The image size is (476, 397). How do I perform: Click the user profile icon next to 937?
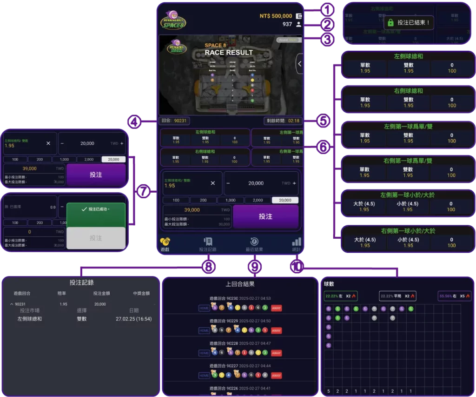[x=299, y=24]
